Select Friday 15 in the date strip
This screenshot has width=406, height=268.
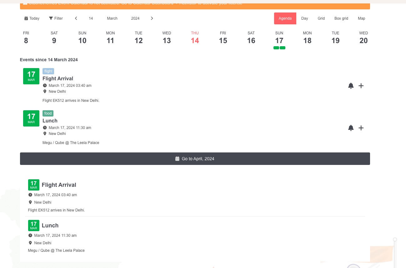223,38
